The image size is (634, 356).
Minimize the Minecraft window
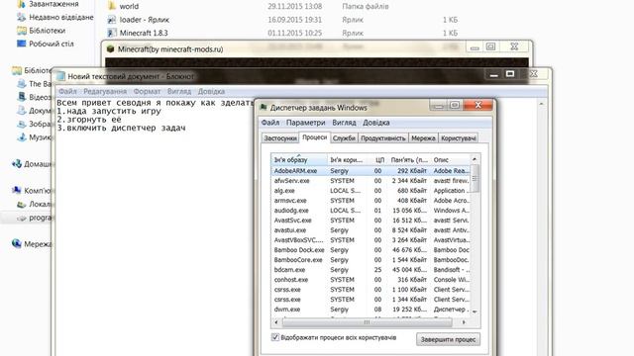point(475,47)
